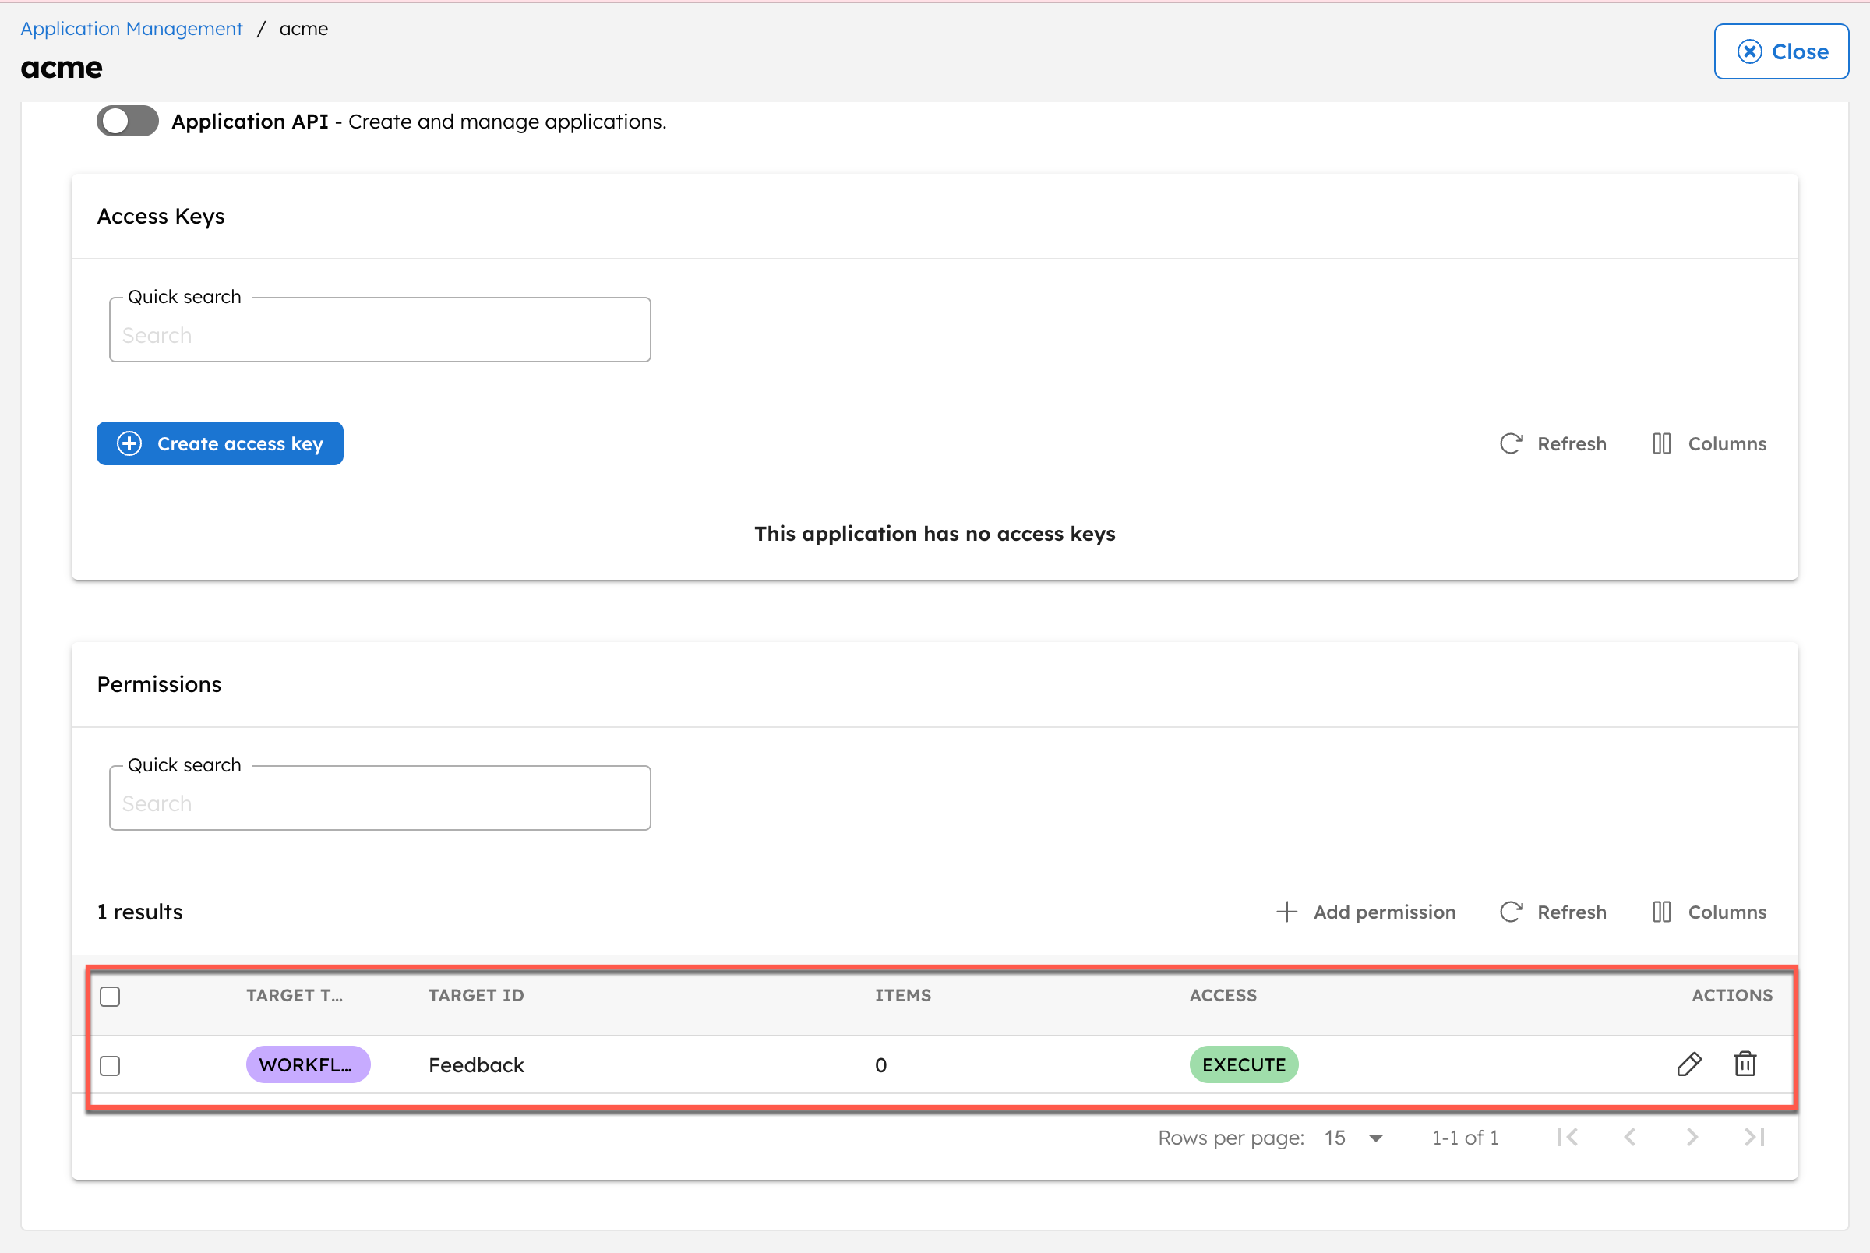Click the Create access key button

220,443
